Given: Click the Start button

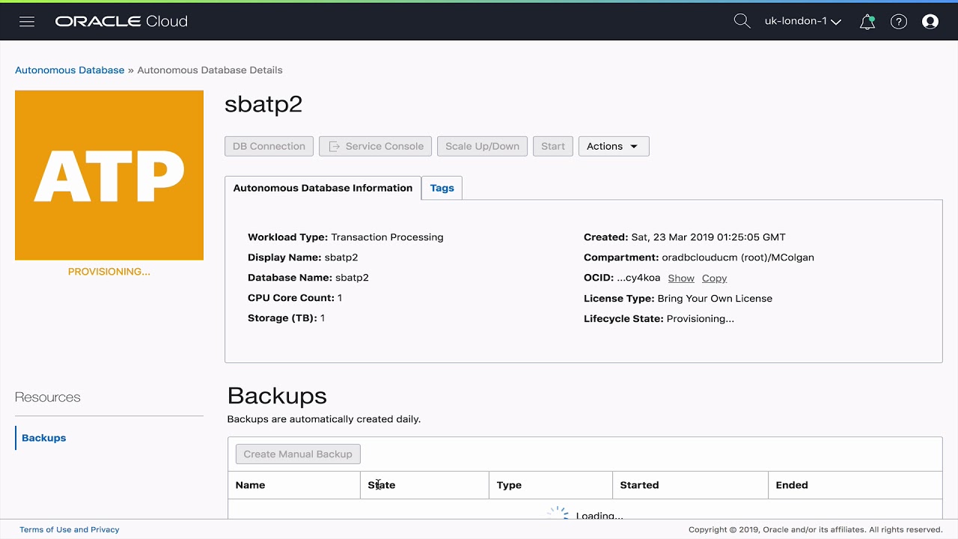Looking at the screenshot, I should pyautogui.click(x=553, y=146).
